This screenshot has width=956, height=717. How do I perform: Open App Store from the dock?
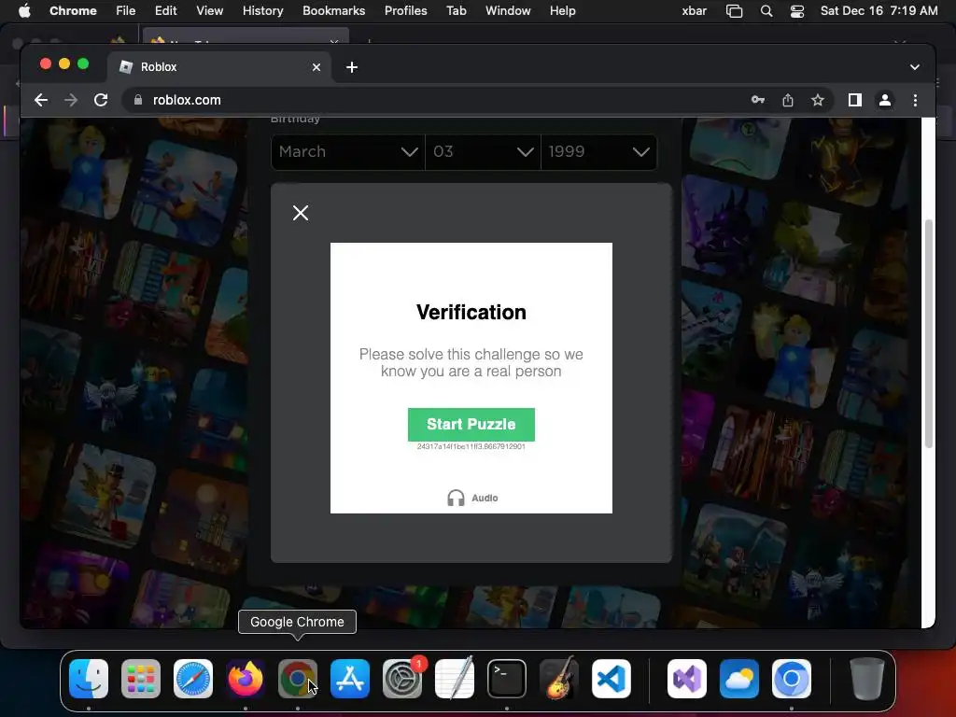pos(350,679)
